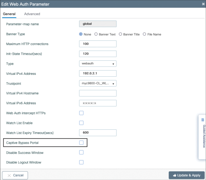Expand the Trustpoint dropdown
The width and height of the screenshot is (206, 180).
pos(97,83)
